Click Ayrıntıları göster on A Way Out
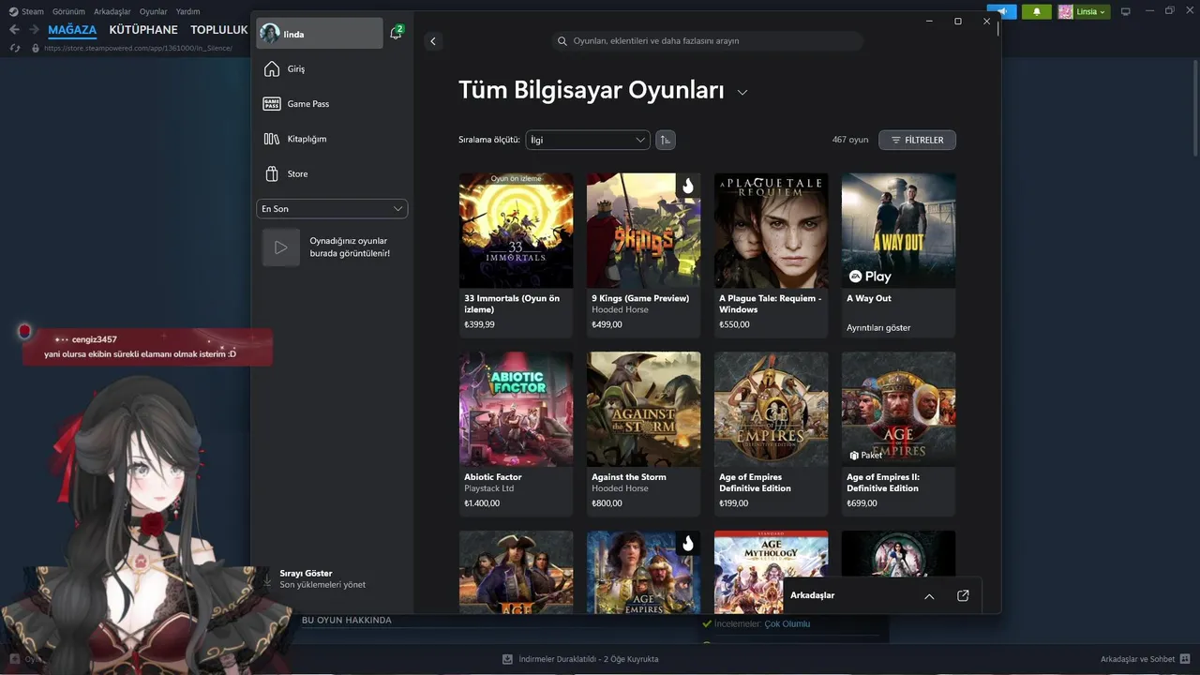 (x=878, y=328)
